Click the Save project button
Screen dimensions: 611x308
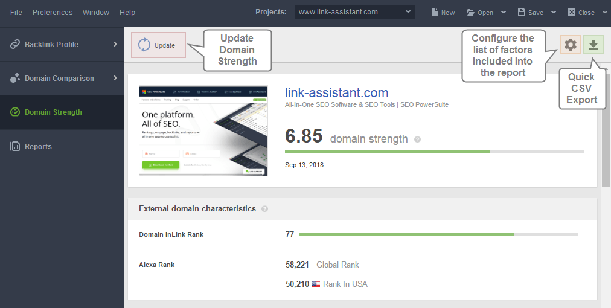tap(530, 13)
